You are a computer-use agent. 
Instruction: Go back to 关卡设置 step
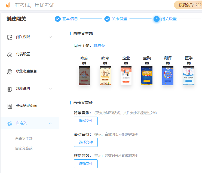click(x=119, y=19)
